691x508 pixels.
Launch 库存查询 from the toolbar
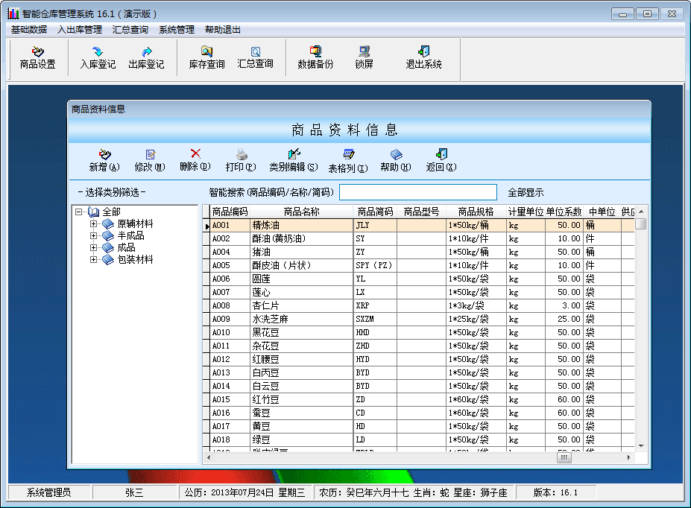[206, 57]
